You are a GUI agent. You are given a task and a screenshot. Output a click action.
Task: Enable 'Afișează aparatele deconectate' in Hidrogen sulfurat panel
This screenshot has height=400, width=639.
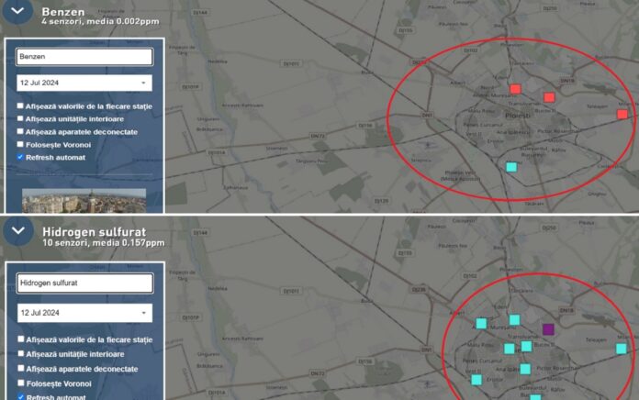(x=21, y=368)
